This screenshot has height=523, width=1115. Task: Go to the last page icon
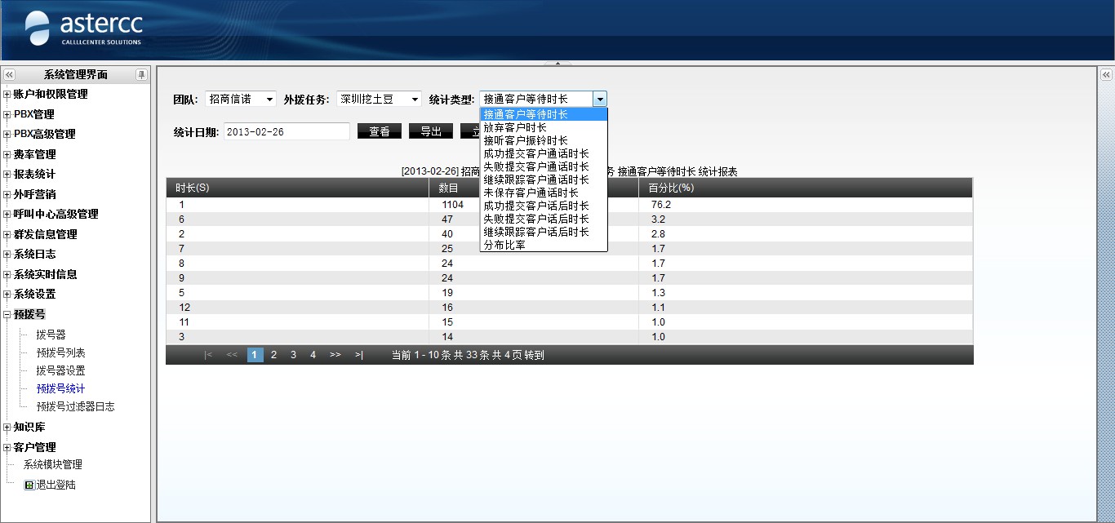coord(358,355)
